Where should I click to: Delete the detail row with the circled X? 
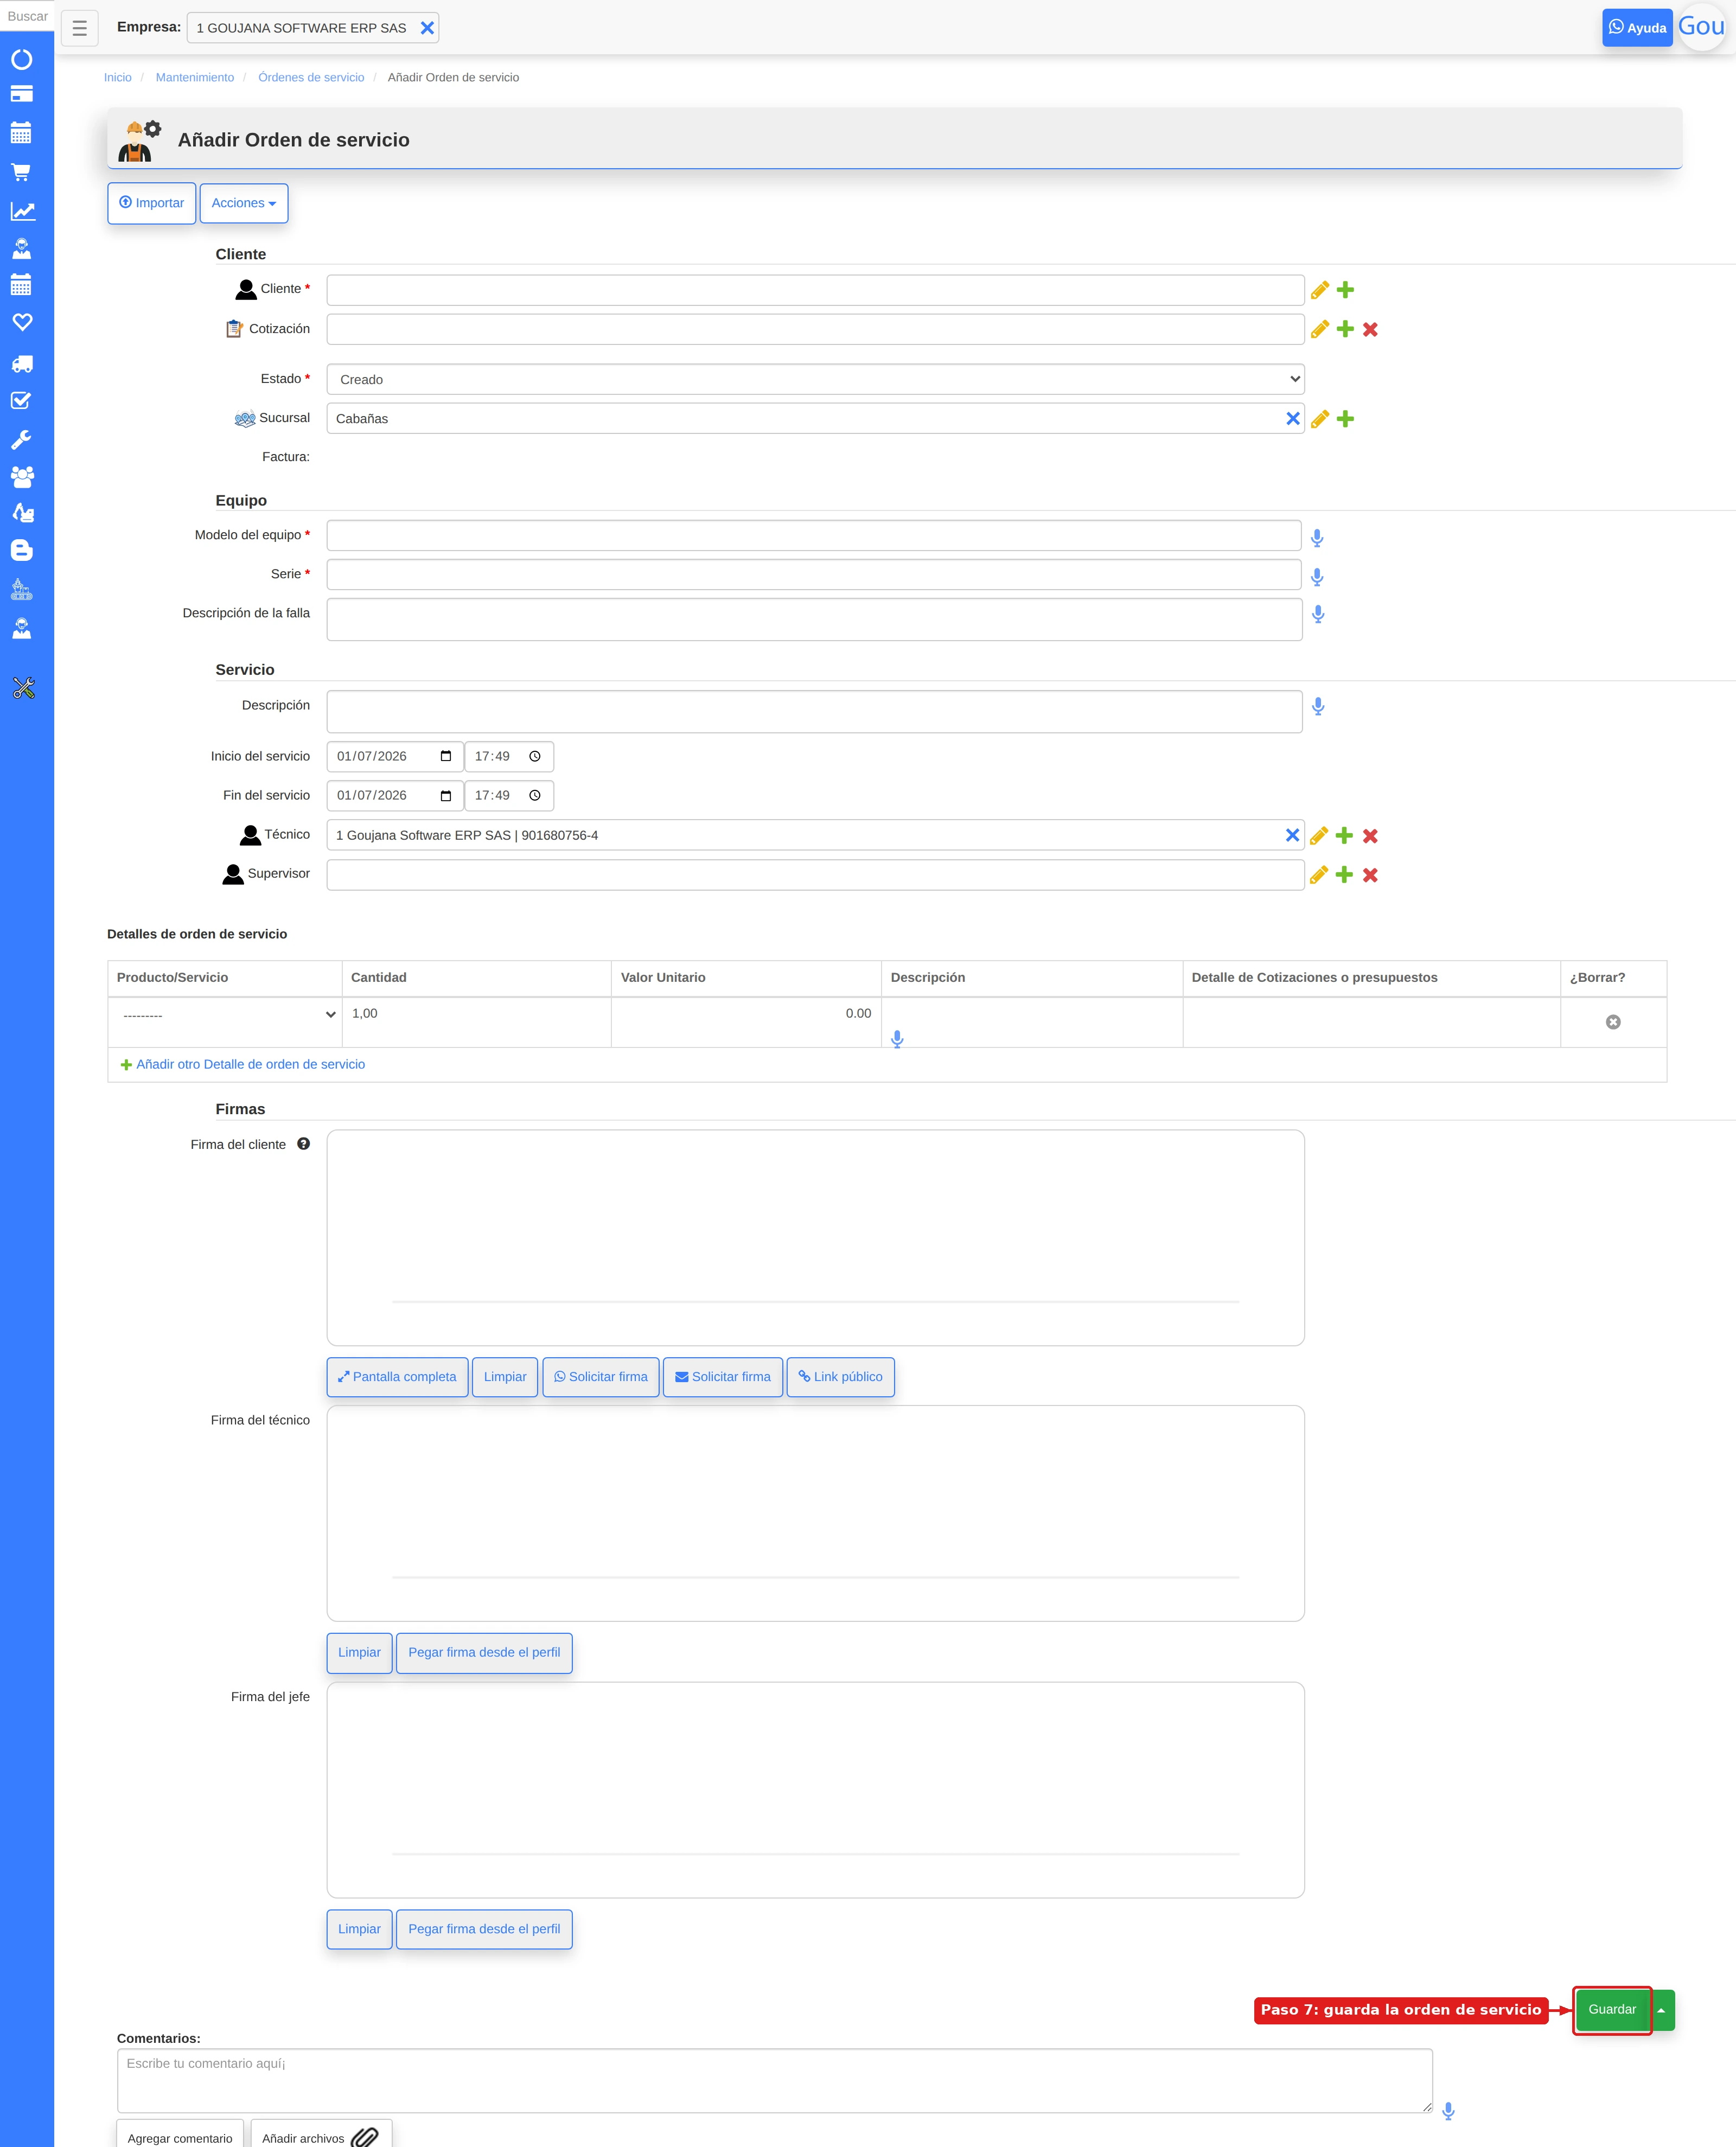pyautogui.click(x=1613, y=1022)
